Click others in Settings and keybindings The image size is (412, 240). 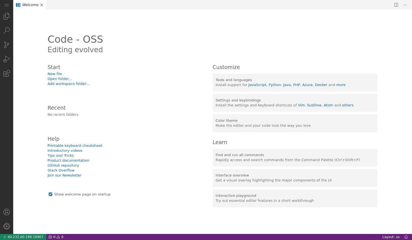(x=348, y=105)
